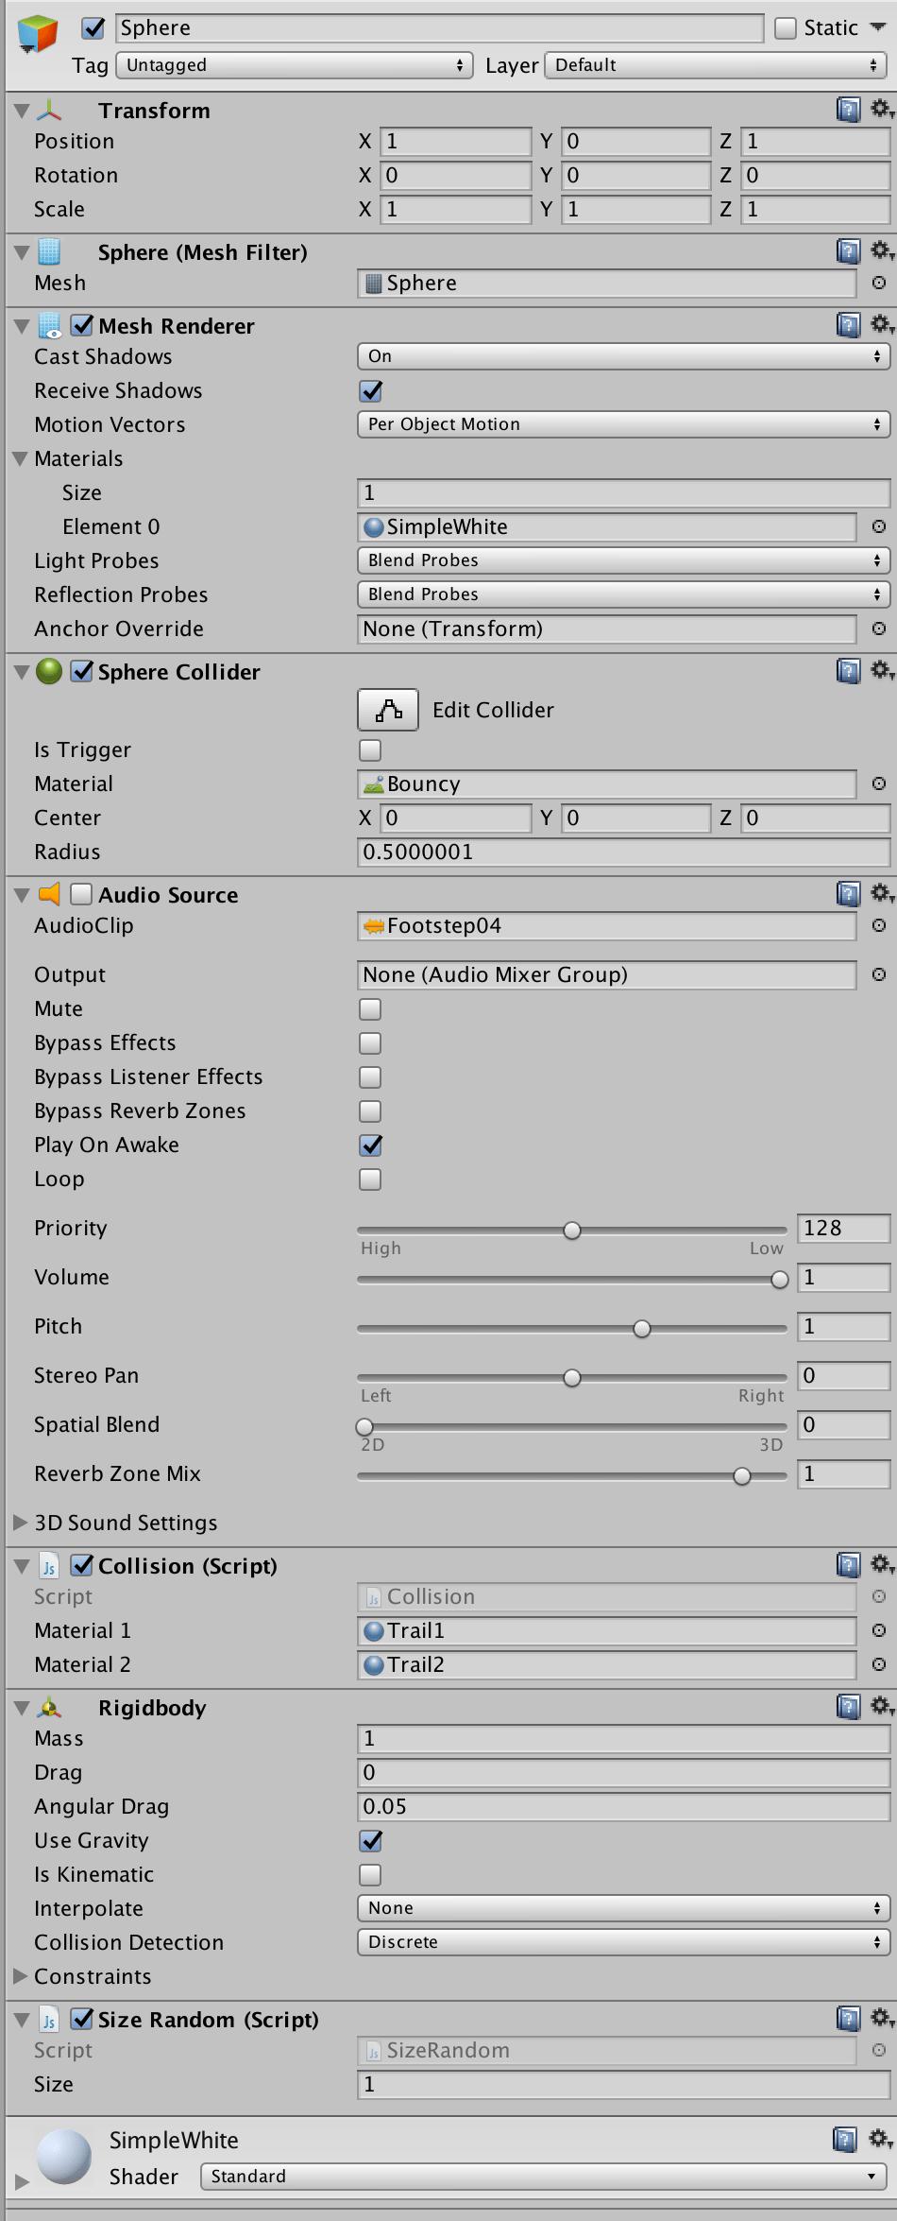The height and width of the screenshot is (2221, 897).
Task: Check Is Kinematic
Action: (x=370, y=1875)
